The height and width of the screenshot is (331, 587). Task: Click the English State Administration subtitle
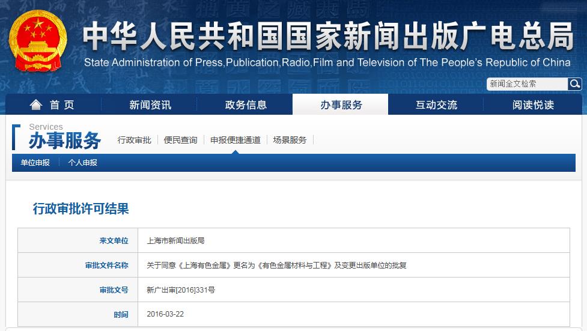327,62
